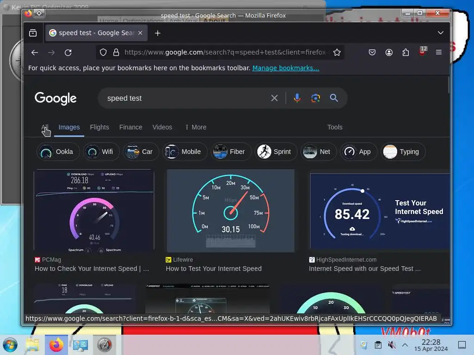Image resolution: width=474 pixels, height=355 pixels.
Task: Reload the page with the refresh icon
Action: (x=68, y=53)
